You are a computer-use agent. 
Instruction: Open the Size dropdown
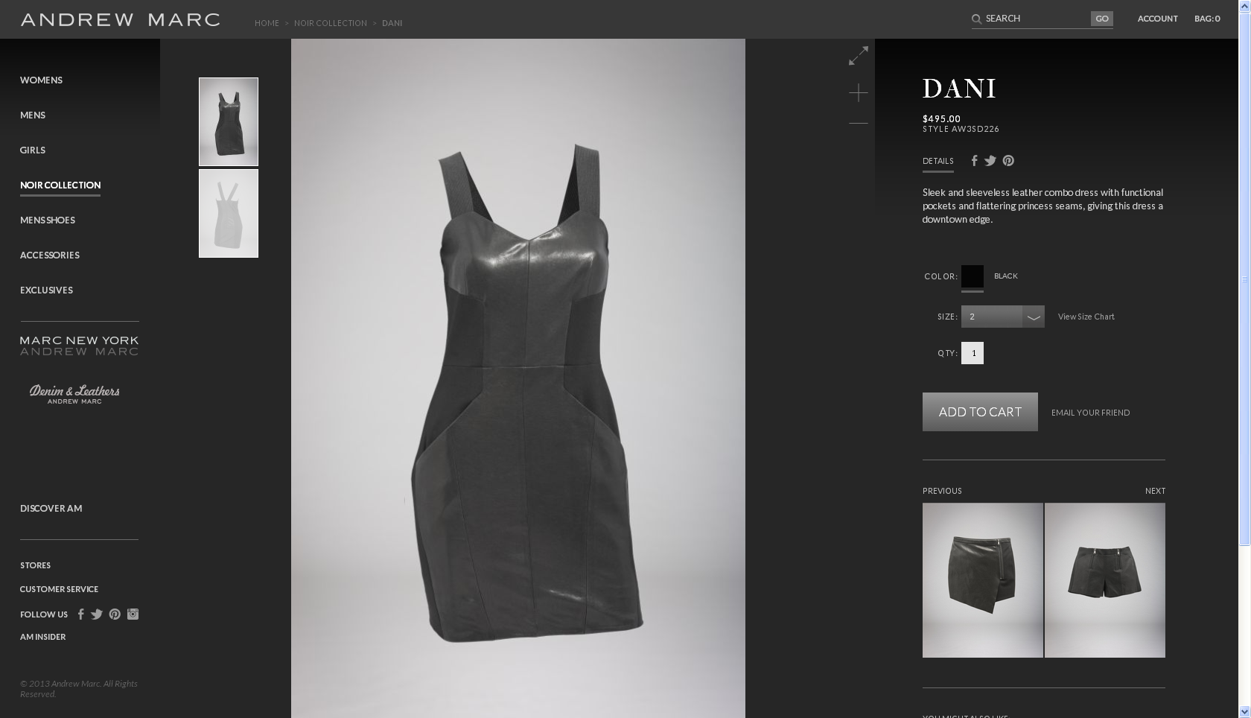(x=1002, y=317)
